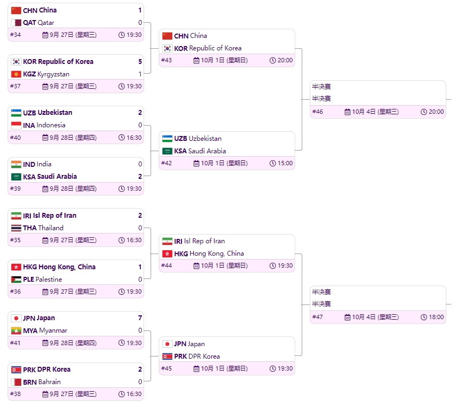Open semifinal match #47 card
The width and height of the screenshot is (455, 402).
[x=378, y=304]
